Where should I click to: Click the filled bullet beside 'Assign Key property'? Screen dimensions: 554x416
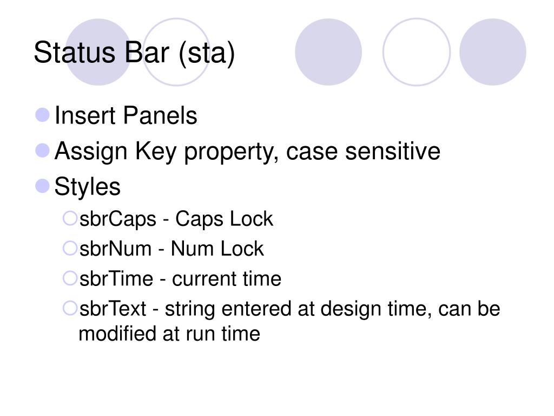click(x=42, y=151)
